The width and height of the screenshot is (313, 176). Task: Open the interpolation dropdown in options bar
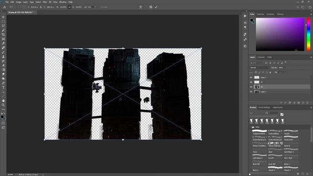click(x=104, y=7)
